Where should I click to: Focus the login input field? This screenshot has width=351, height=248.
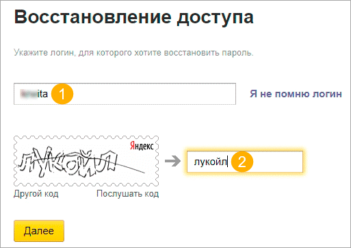(x=125, y=94)
